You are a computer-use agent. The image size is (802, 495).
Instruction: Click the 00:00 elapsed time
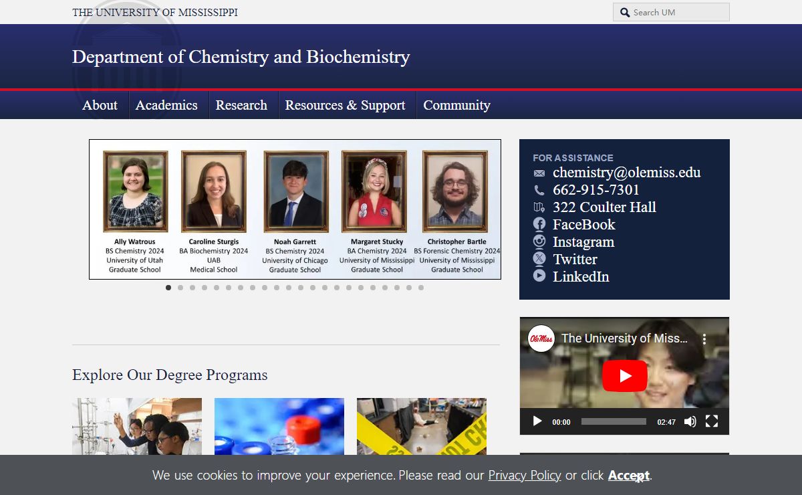(x=561, y=422)
